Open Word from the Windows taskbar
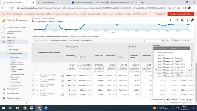The width and height of the screenshot is (197, 111). (32, 108)
